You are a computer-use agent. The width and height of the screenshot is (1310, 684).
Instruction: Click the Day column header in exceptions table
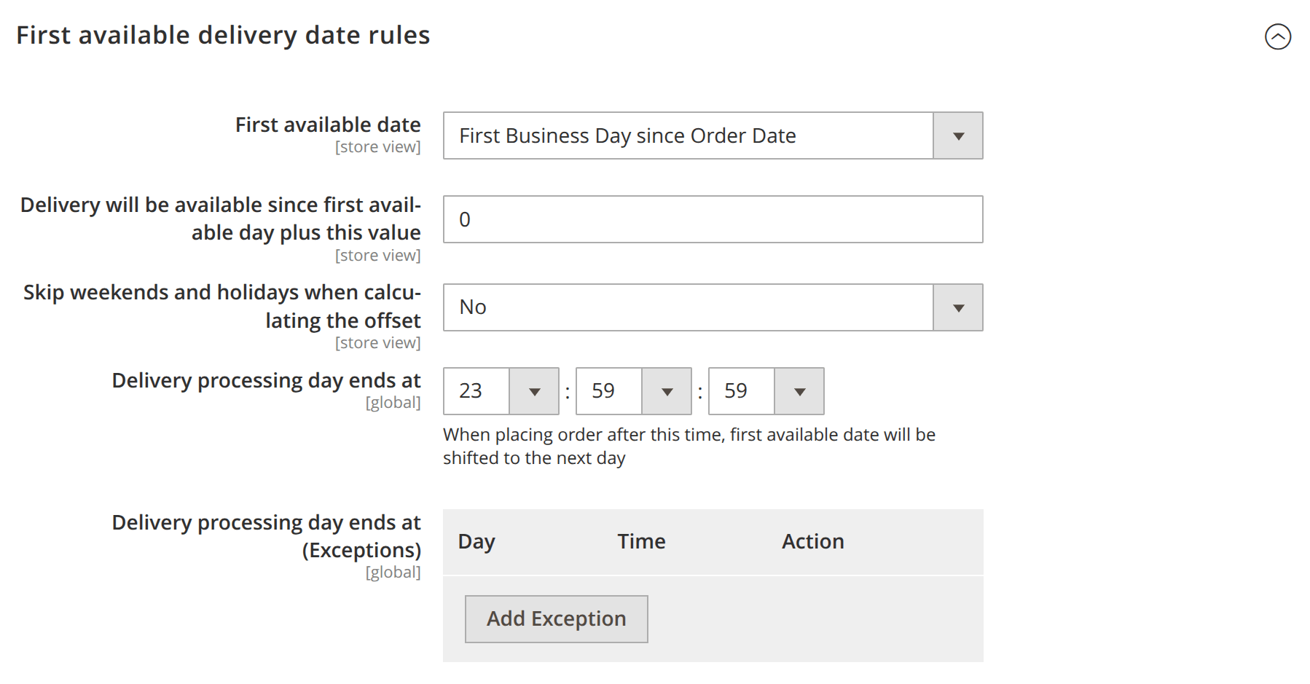(476, 541)
